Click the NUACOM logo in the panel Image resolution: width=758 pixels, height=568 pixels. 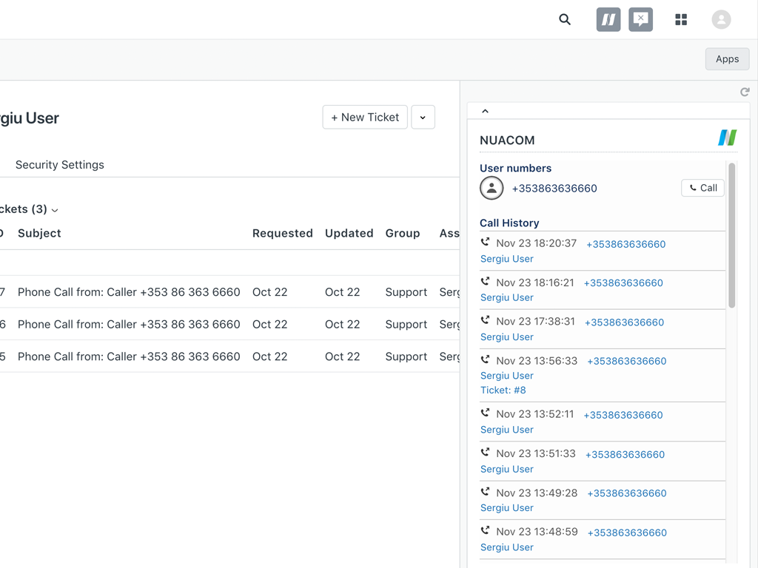click(727, 138)
